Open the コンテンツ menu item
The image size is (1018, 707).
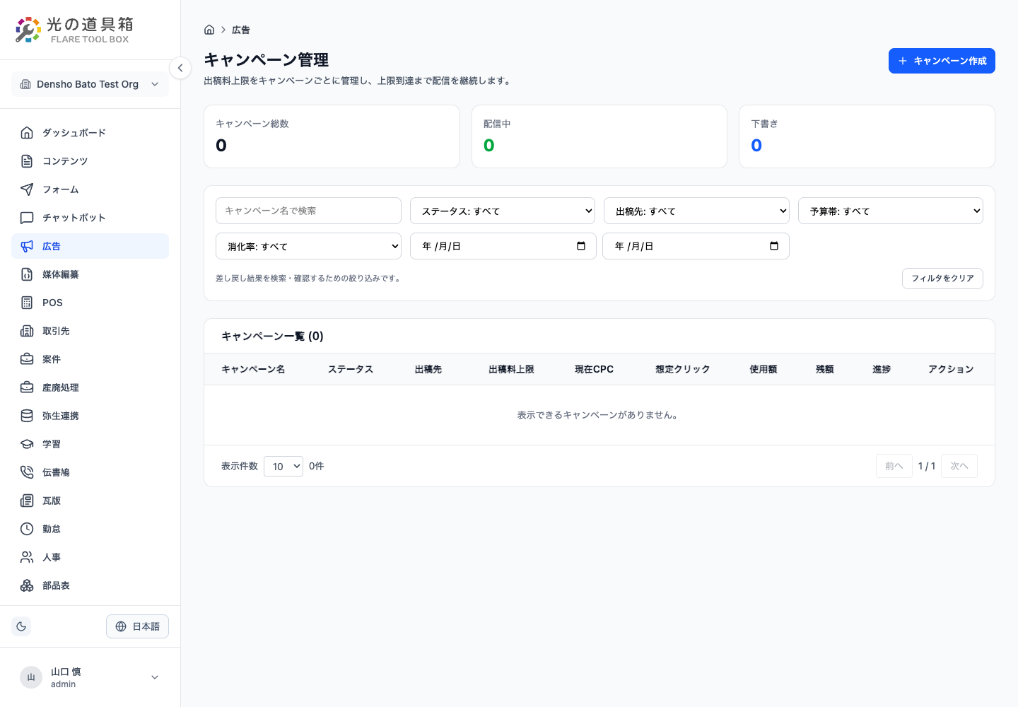tap(90, 161)
